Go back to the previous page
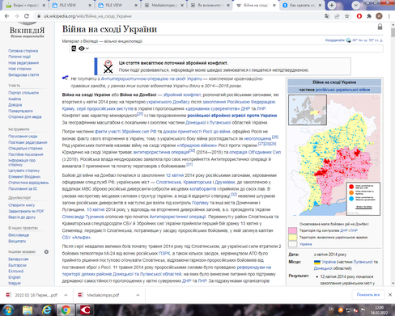Image resolution: width=395 pixels, height=316 pixels. pyautogui.click(x=6, y=16)
